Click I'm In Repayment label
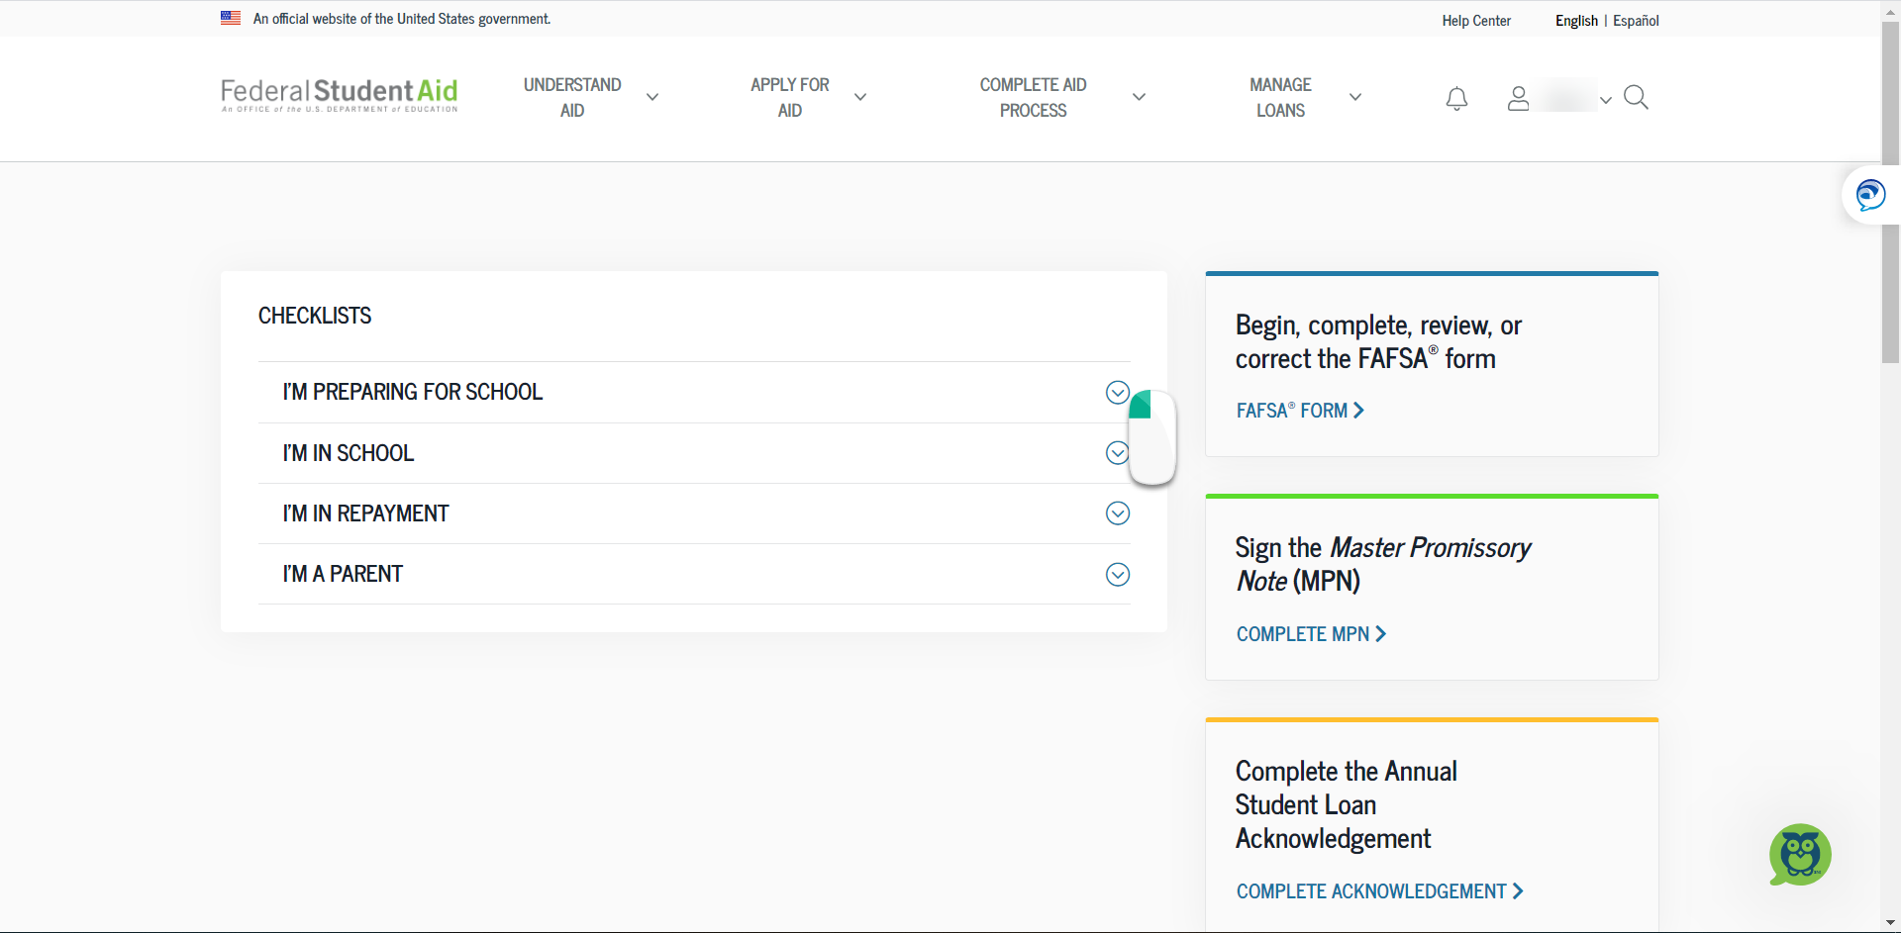The width and height of the screenshot is (1901, 933). point(365,513)
